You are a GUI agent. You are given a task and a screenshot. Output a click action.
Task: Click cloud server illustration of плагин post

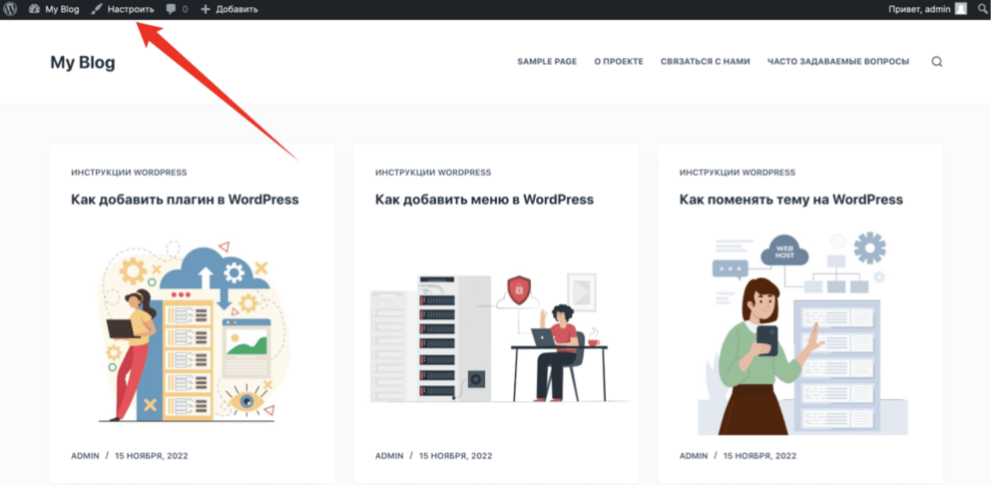tap(192, 330)
